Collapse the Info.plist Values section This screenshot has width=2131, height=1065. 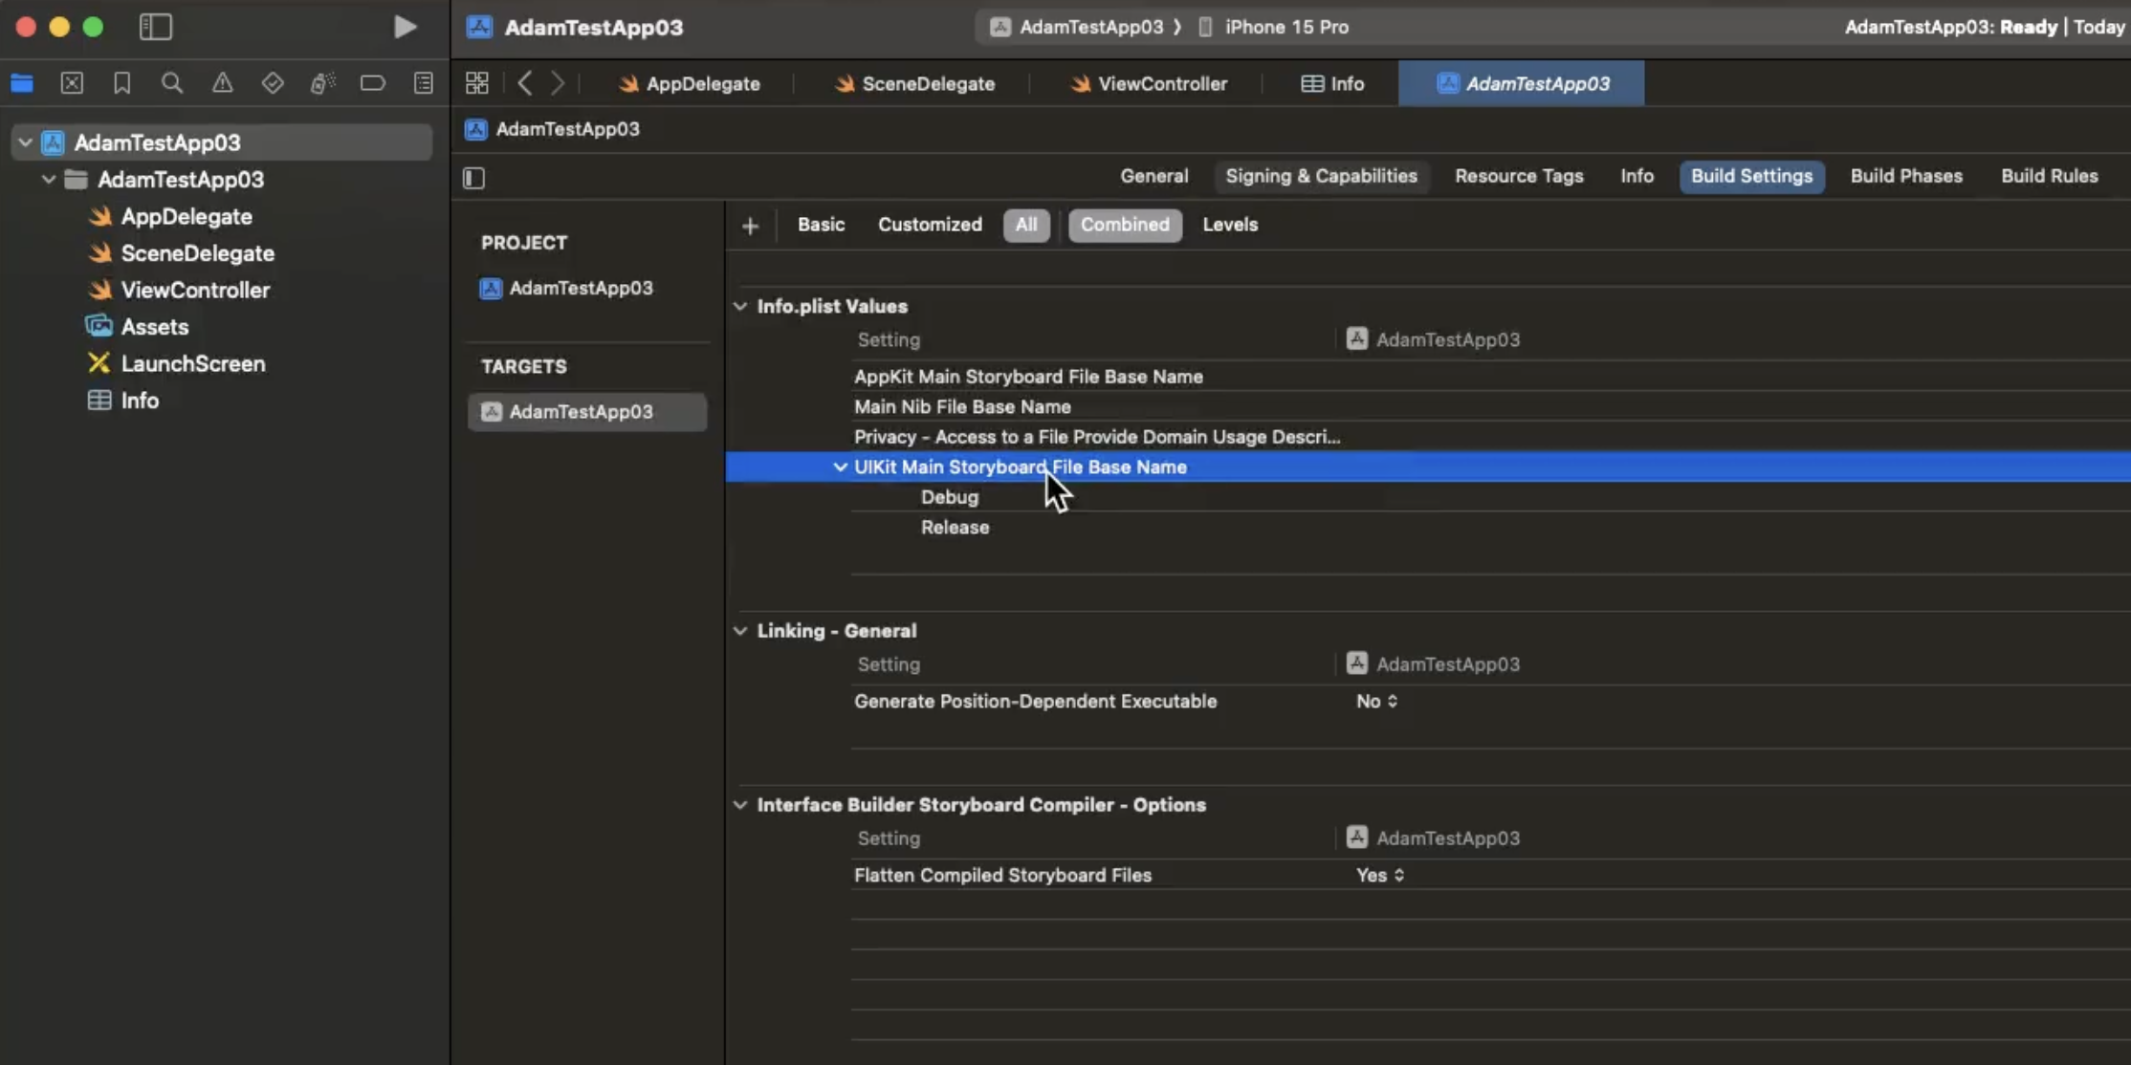pyautogui.click(x=740, y=306)
